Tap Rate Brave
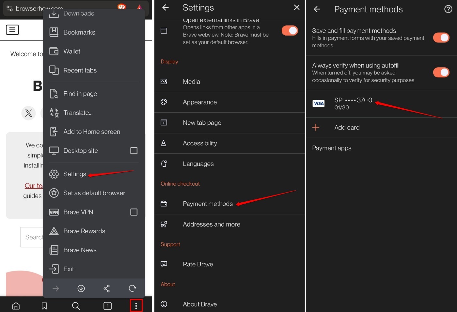Viewport: 457px width, 312px height. point(229,264)
